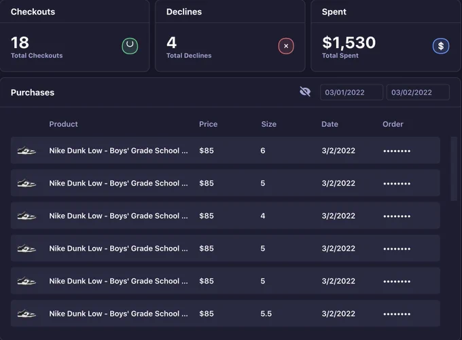Click the size value 5.5
The image size is (462, 340).
click(266, 314)
